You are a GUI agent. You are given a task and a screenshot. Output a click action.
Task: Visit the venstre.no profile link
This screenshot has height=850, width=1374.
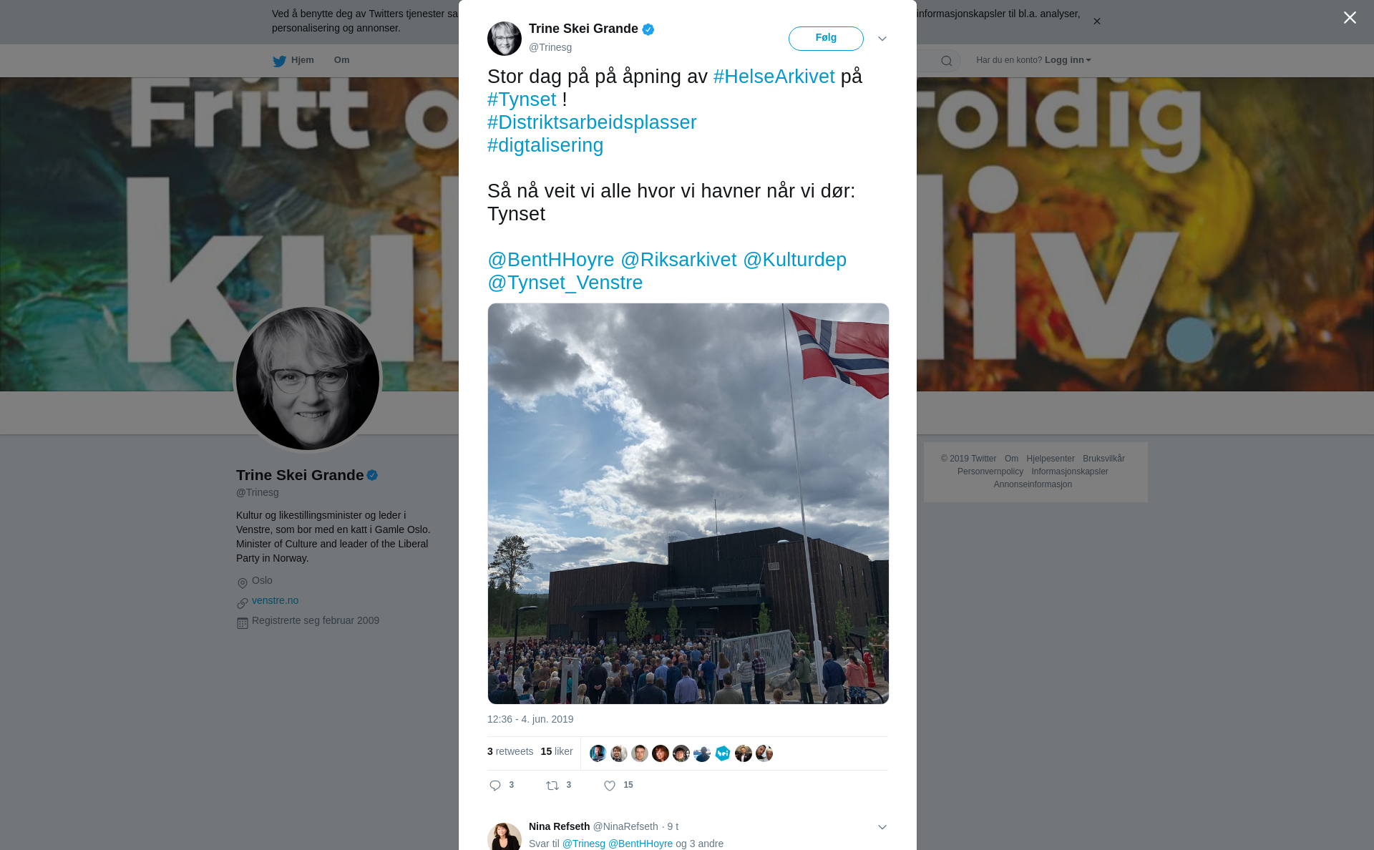tap(275, 600)
